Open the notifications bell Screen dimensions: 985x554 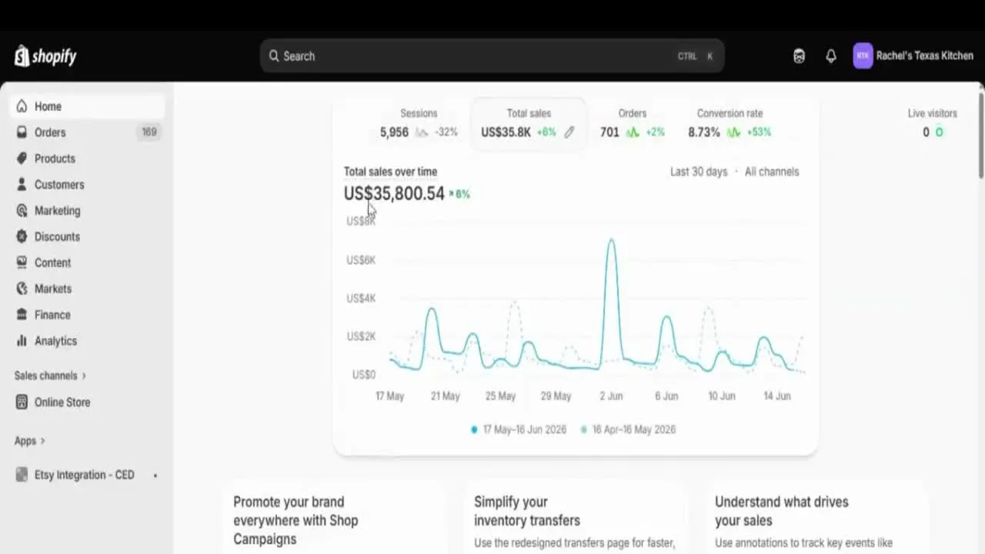point(831,56)
